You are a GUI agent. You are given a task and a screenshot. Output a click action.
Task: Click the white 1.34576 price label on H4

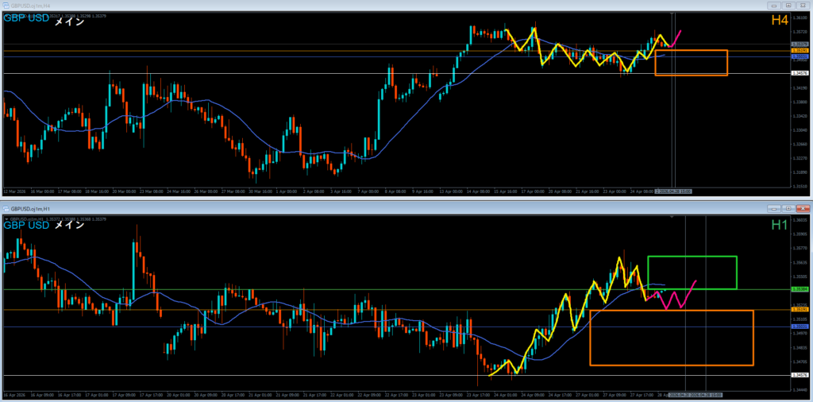click(x=800, y=74)
